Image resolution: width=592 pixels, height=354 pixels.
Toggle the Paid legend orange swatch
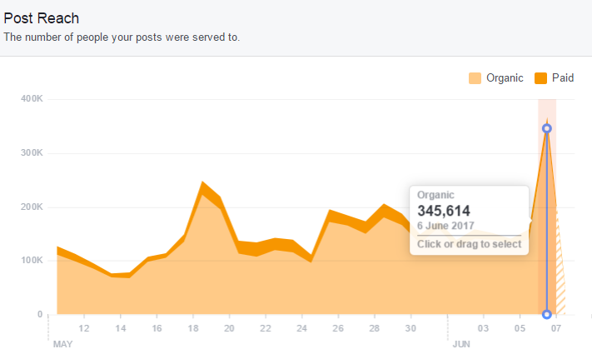coord(541,78)
